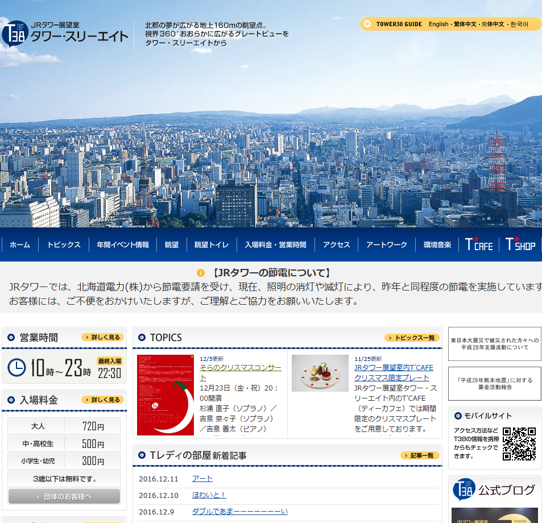Open the アート blog post link
This screenshot has height=523, width=542.
(202, 479)
